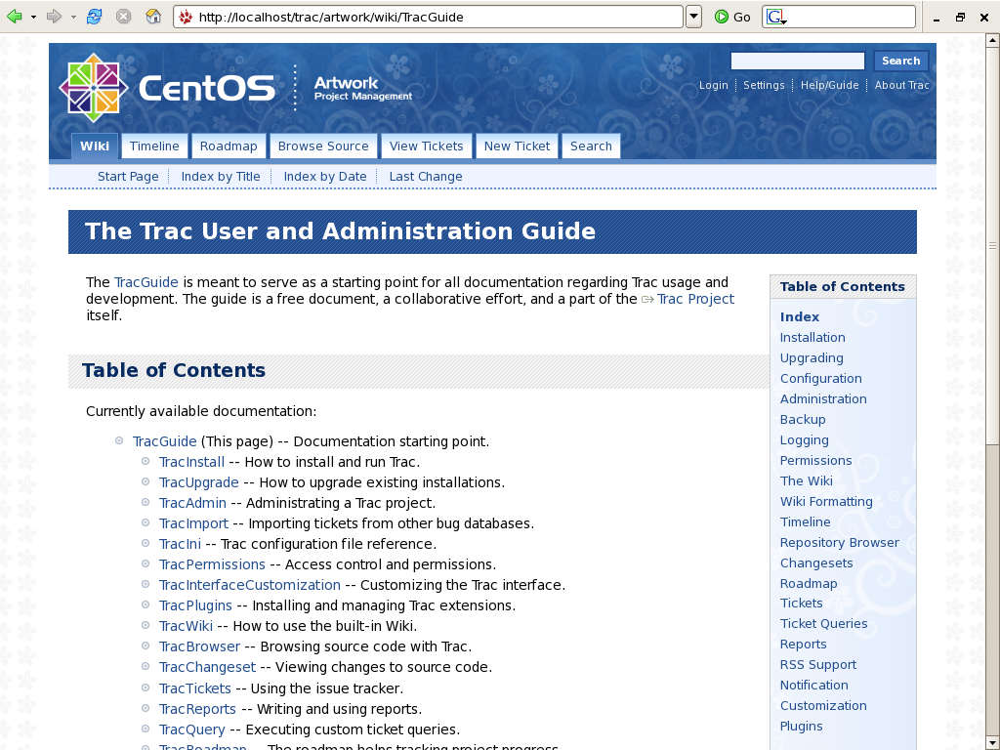Select Changesets in the sidebar contents

tap(816, 563)
